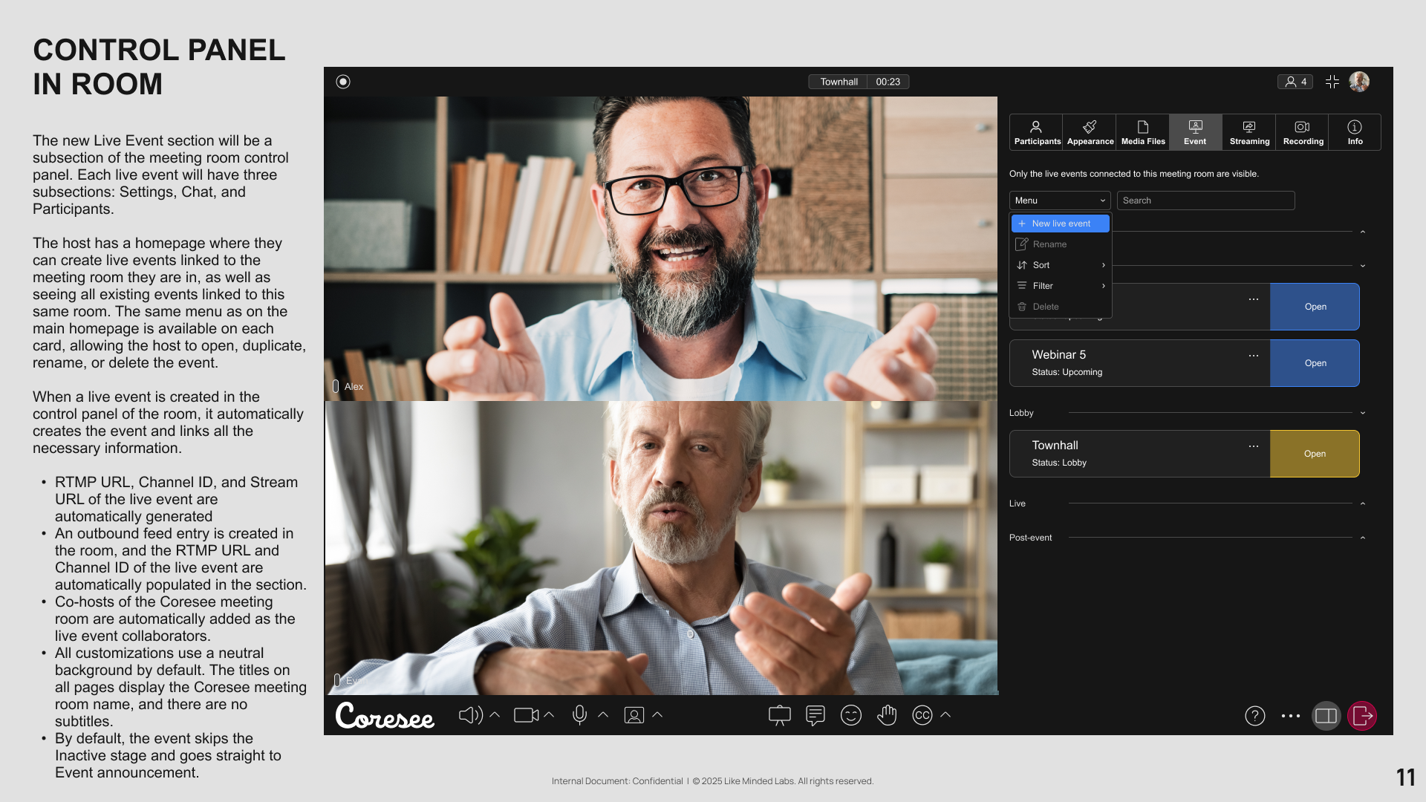Click the share screen presentation icon
The image size is (1426, 802).
(x=779, y=715)
